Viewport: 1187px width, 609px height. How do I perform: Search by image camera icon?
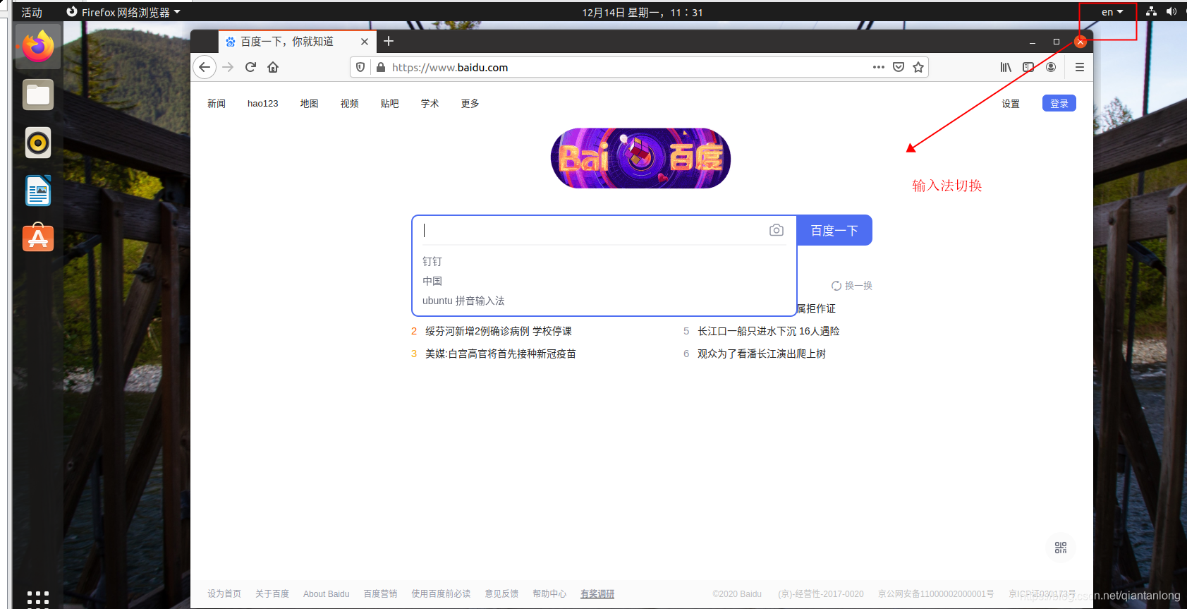[777, 230]
